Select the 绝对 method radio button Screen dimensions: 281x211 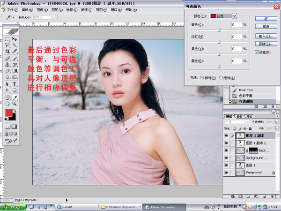tap(221, 78)
